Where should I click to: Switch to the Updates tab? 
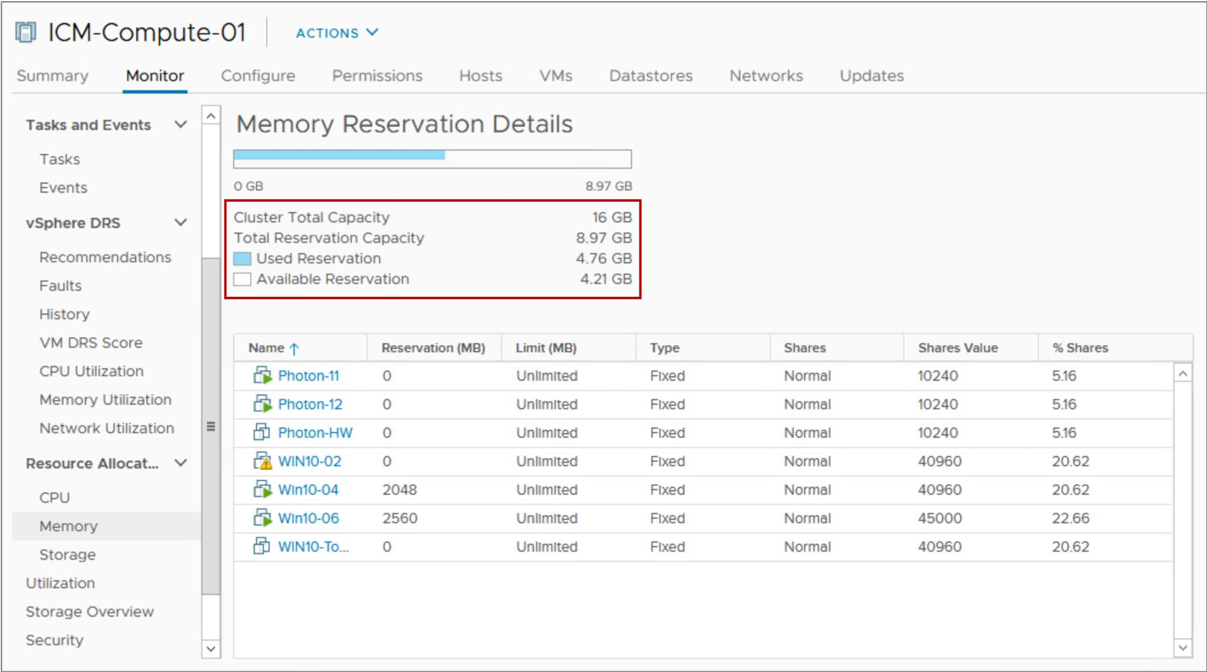pos(872,76)
